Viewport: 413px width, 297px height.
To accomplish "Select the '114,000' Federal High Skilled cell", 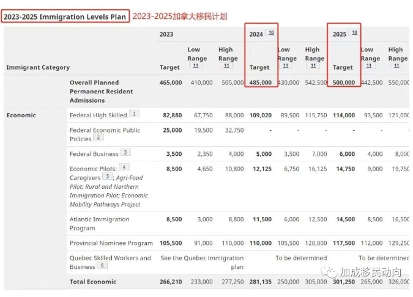I will click(x=344, y=116).
